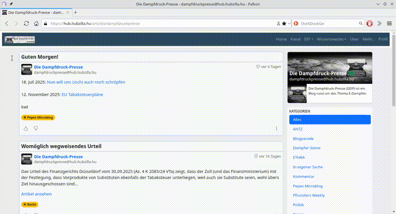Click the Pepes Microblog yellow tag
This screenshot has width=396, height=214.
point(38,117)
